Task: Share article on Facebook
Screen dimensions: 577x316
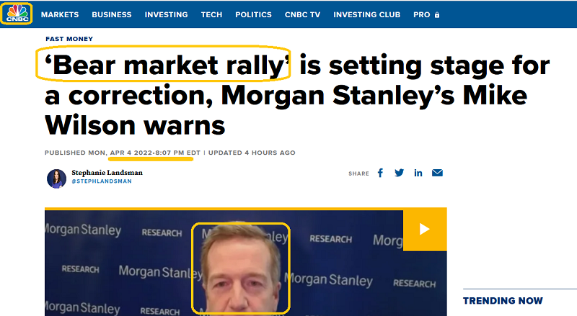Action: coord(381,173)
